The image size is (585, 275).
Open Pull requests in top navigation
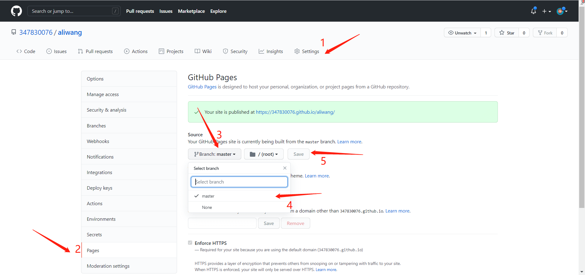140,11
